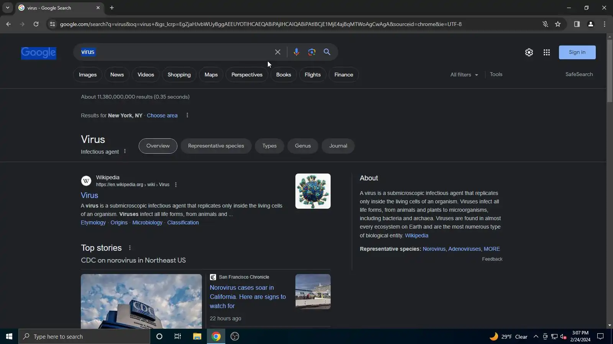Click the virus thumbnail image

click(x=313, y=191)
